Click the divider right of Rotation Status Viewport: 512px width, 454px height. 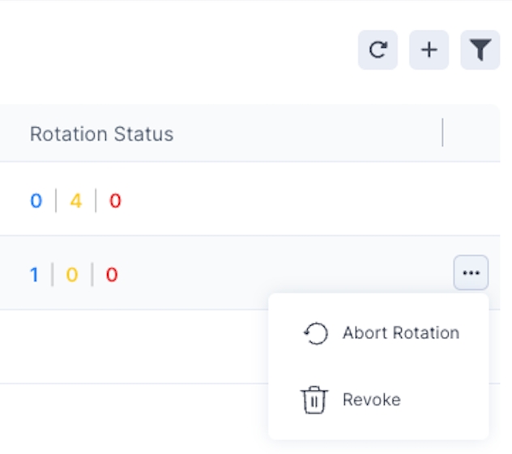442,133
